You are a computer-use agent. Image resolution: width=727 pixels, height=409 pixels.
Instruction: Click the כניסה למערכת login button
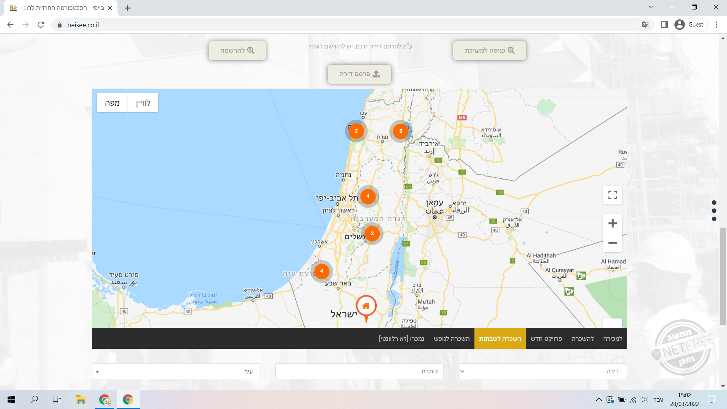(489, 50)
